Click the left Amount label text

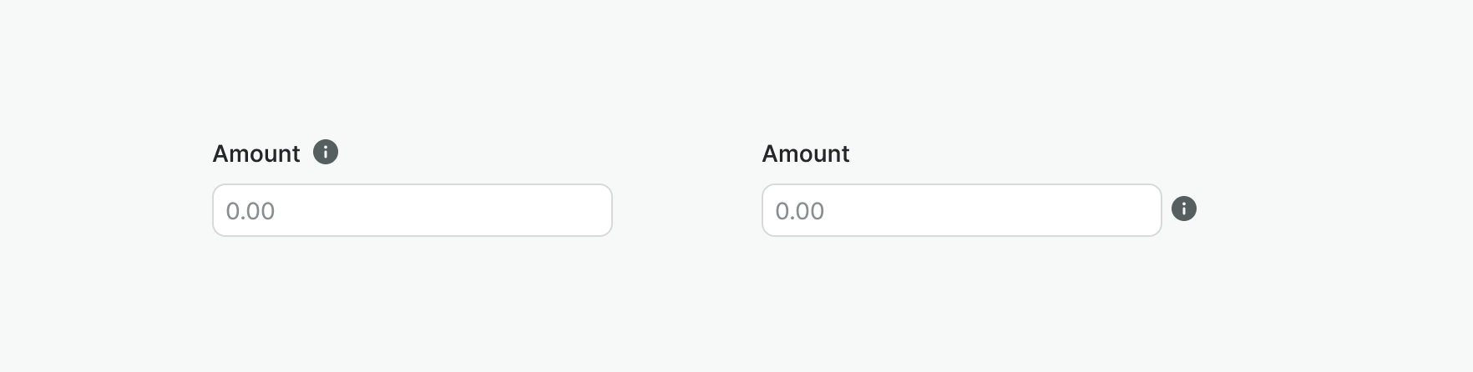coord(256,153)
